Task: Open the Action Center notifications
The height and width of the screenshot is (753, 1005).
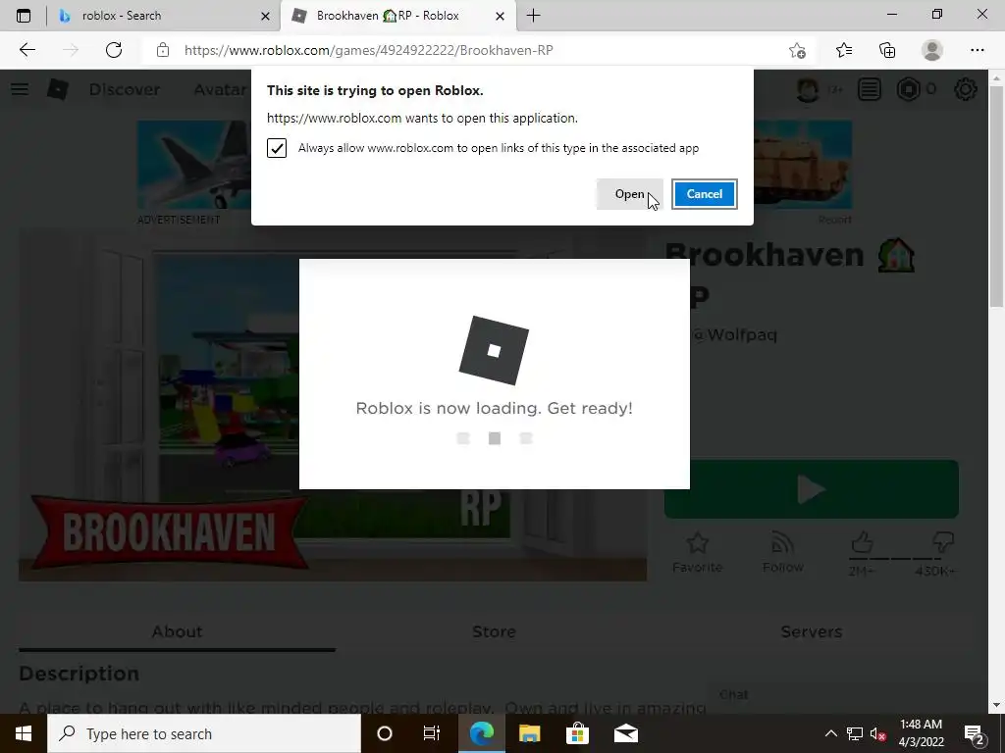Action: pos(975,733)
